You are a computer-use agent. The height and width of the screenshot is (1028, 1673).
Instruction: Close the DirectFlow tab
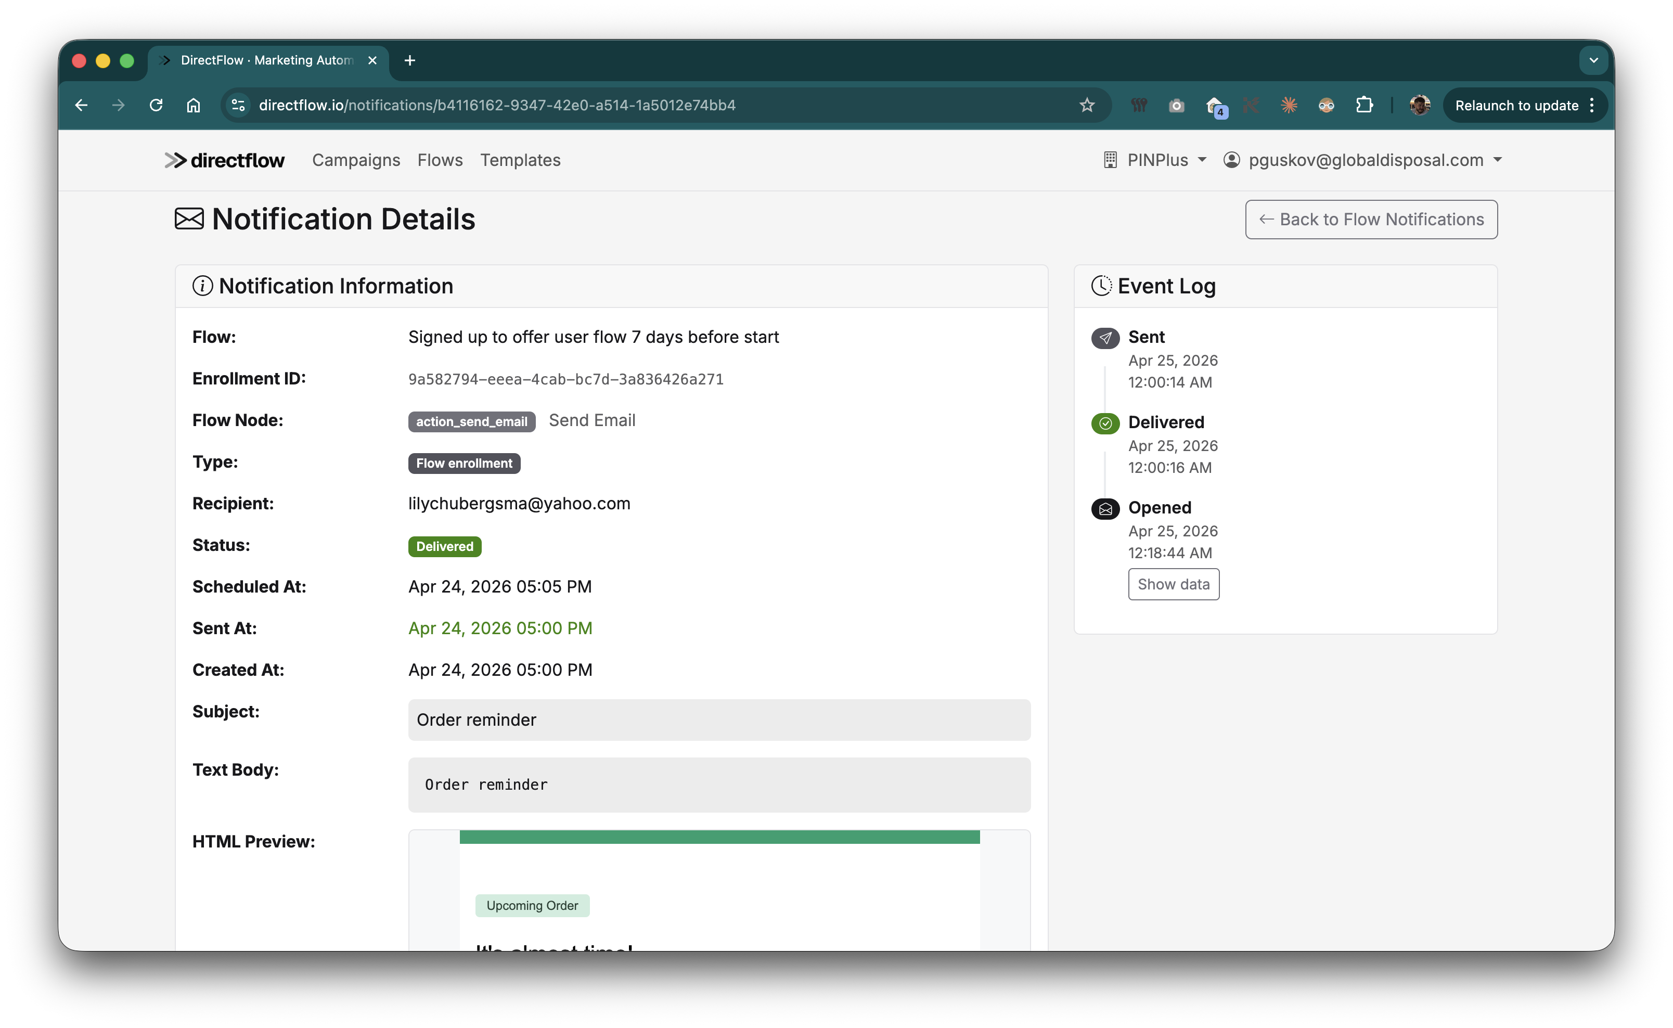pyautogui.click(x=372, y=60)
